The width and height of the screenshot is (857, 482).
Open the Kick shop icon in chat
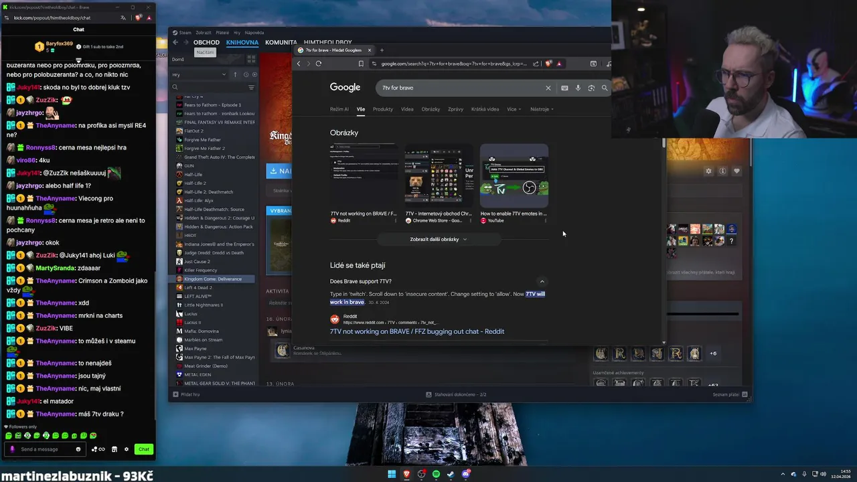(x=114, y=449)
